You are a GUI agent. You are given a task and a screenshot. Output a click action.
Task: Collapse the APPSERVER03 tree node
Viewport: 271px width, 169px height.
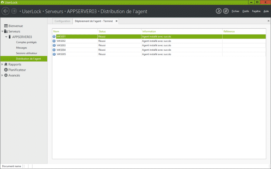[x=6, y=37]
